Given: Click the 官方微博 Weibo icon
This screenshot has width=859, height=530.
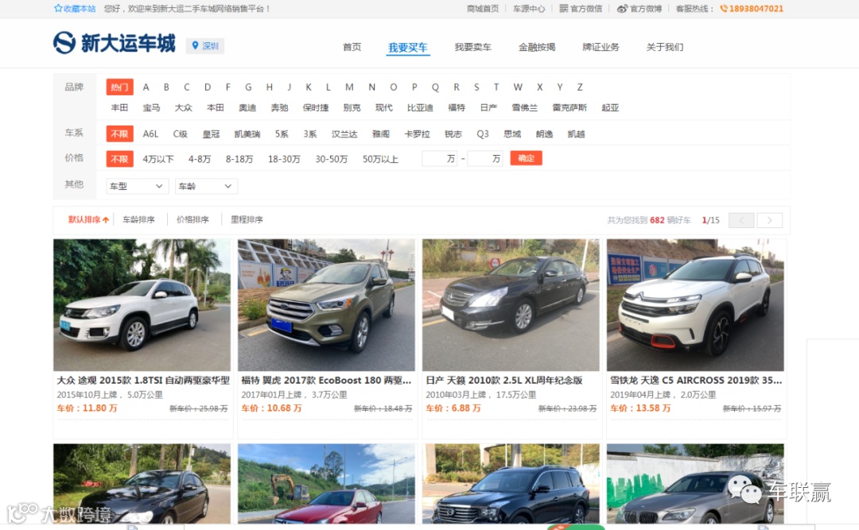Looking at the screenshot, I should (x=622, y=8).
